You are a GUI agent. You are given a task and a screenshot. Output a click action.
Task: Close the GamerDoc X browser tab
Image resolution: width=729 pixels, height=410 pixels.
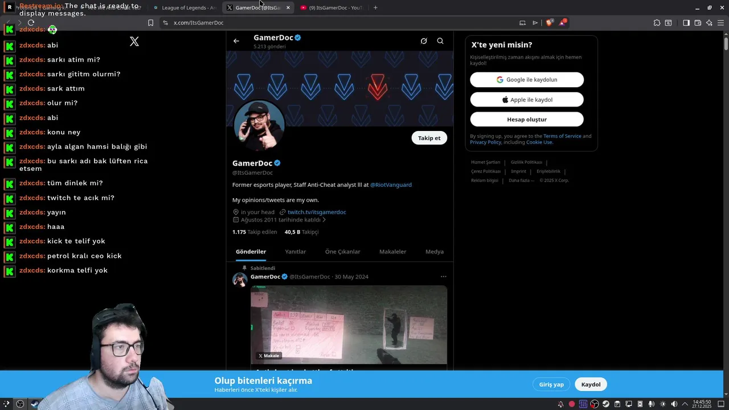click(x=288, y=7)
